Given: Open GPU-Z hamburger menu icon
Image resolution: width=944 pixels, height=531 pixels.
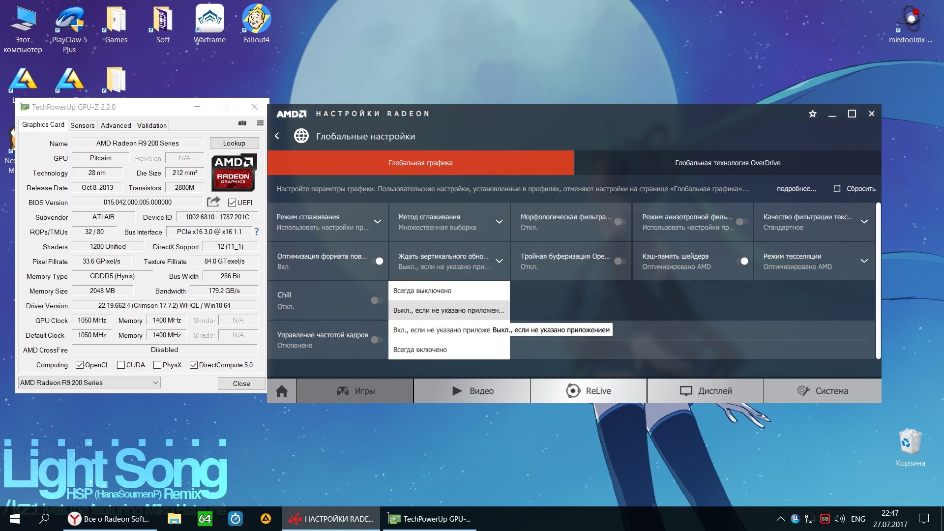Looking at the screenshot, I should point(260,123).
